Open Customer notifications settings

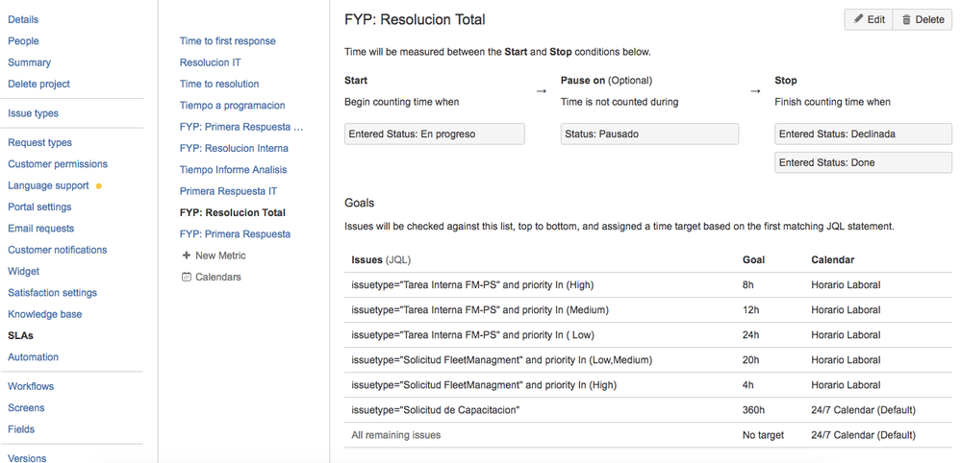(x=58, y=250)
